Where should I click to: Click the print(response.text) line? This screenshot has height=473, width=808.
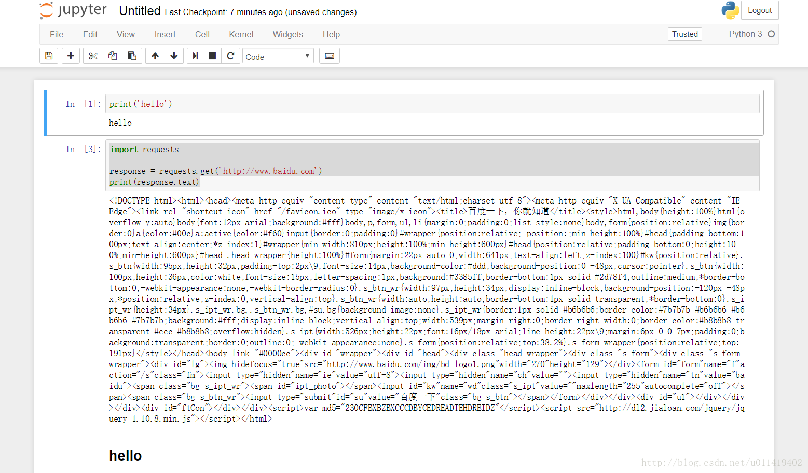[155, 182]
